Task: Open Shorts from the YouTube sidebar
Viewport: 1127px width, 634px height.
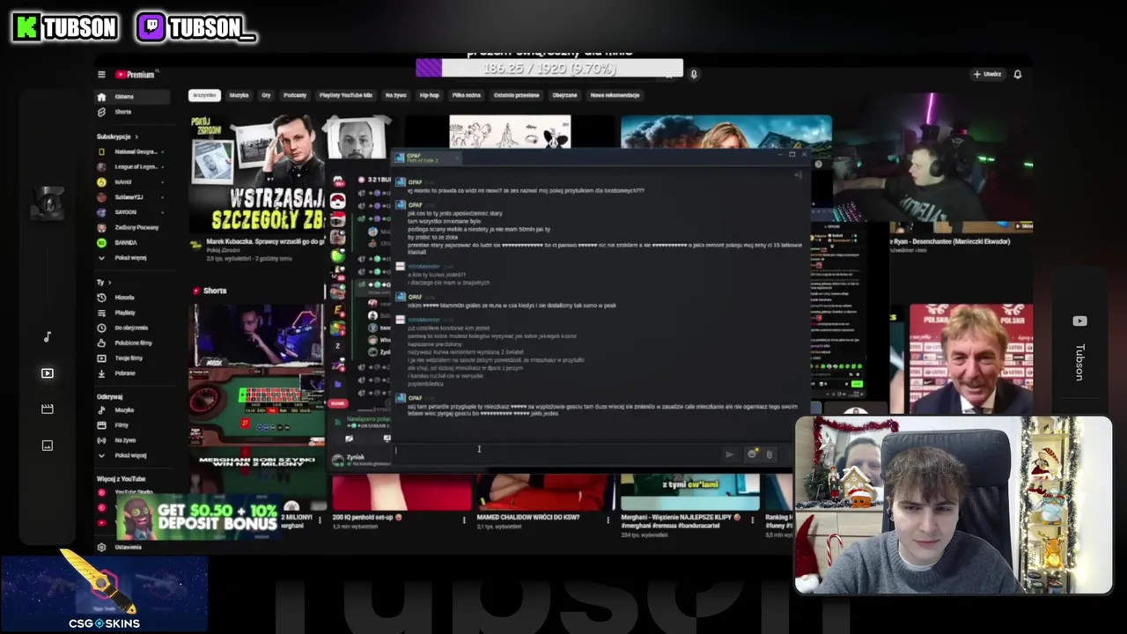Action: point(122,112)
